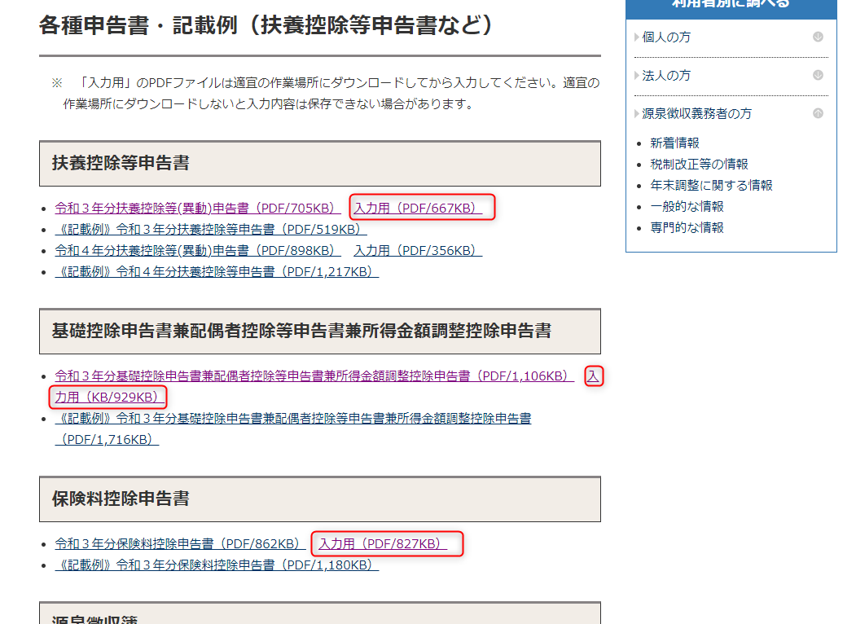Download the 令和３年分基礎控除申告書兼配偶者控除等申告書 PDF
This screenshot has width=856, height=624.
click(309, 376)
